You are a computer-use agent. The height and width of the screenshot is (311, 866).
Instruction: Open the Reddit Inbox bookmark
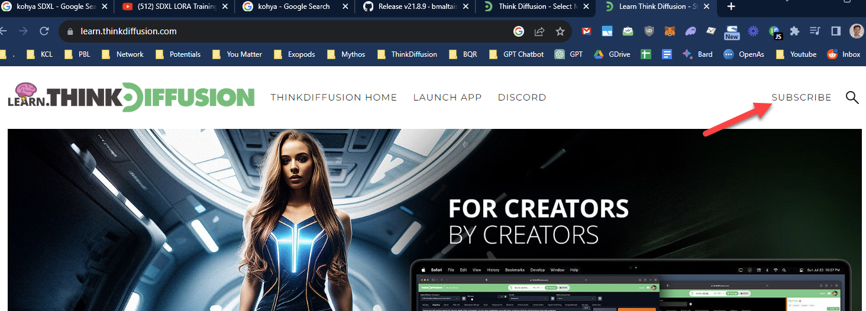(844, 54)
